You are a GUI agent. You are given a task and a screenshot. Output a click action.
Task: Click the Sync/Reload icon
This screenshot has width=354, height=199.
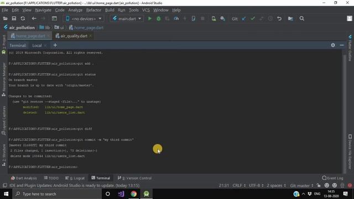tap(23, 18)
